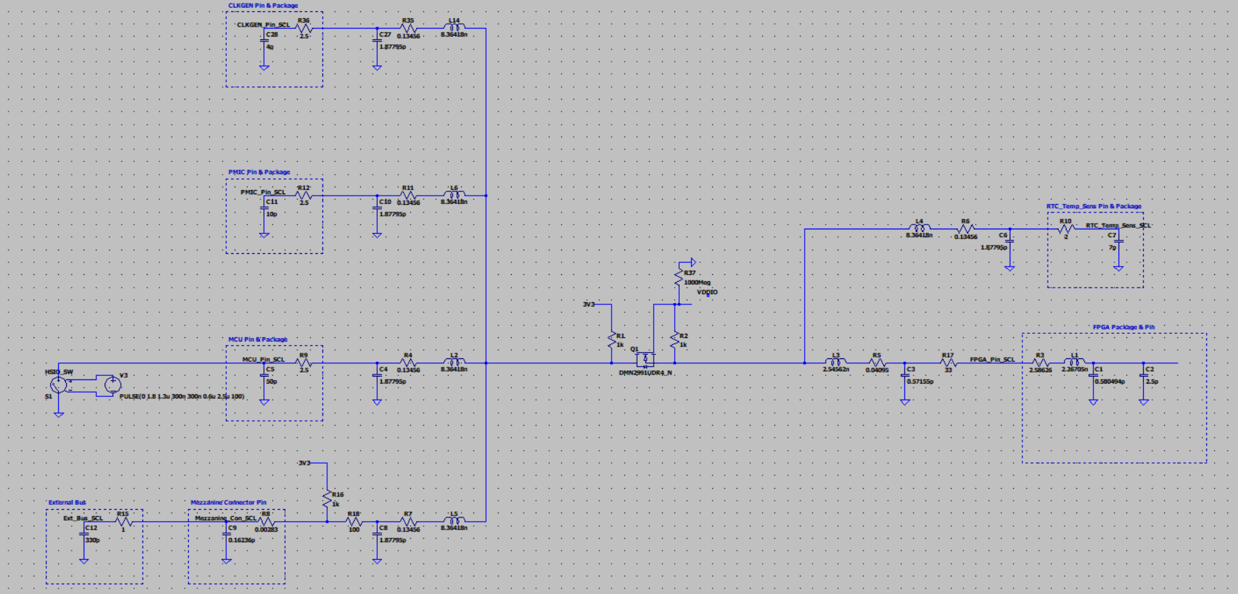This screenshot has width=1238, height=594.
Task: Click the PULSE source value text
Action: pos(182,397)
